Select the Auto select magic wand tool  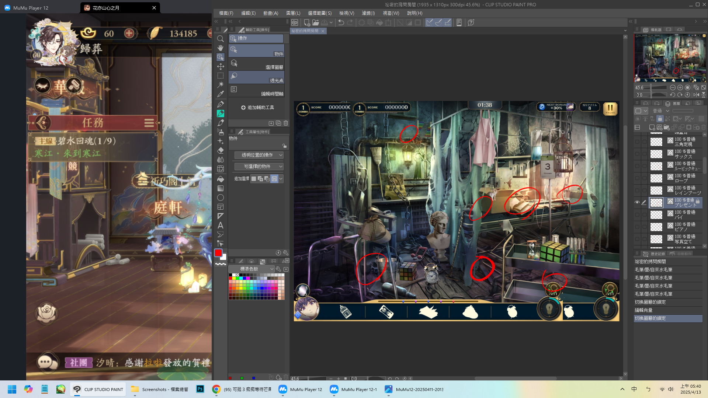221,85
